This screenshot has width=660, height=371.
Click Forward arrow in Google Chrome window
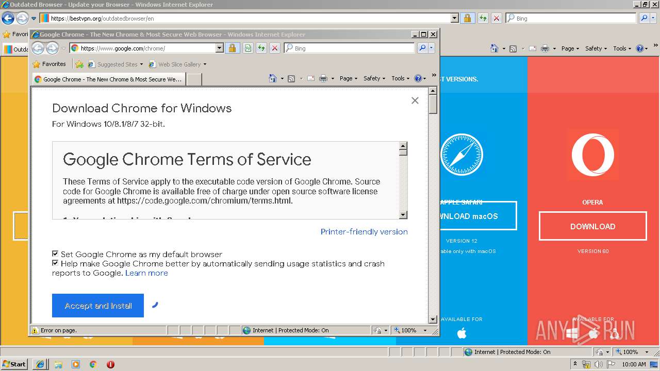[x=52, y=48]
